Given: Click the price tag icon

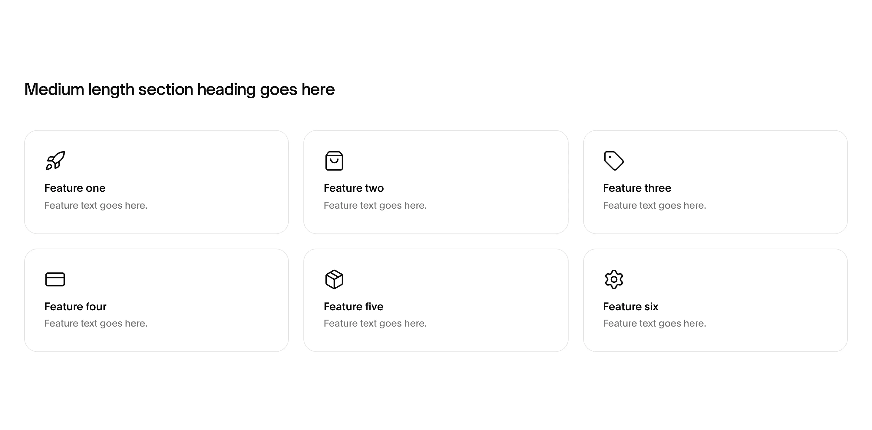Looking at the screenshot, I should [x=614, y=161].
